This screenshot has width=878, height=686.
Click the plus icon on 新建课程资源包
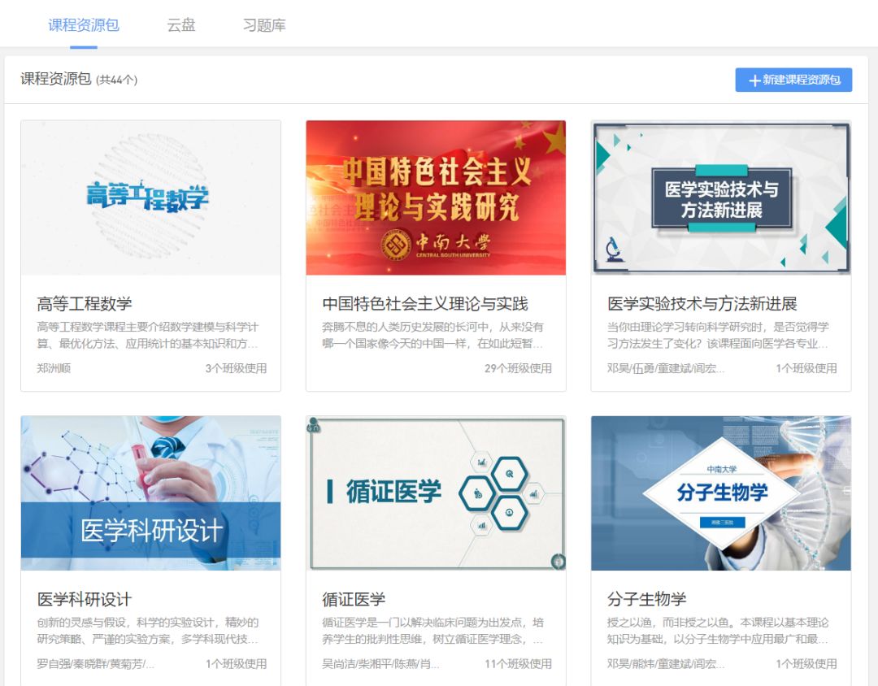pos(754,80)
